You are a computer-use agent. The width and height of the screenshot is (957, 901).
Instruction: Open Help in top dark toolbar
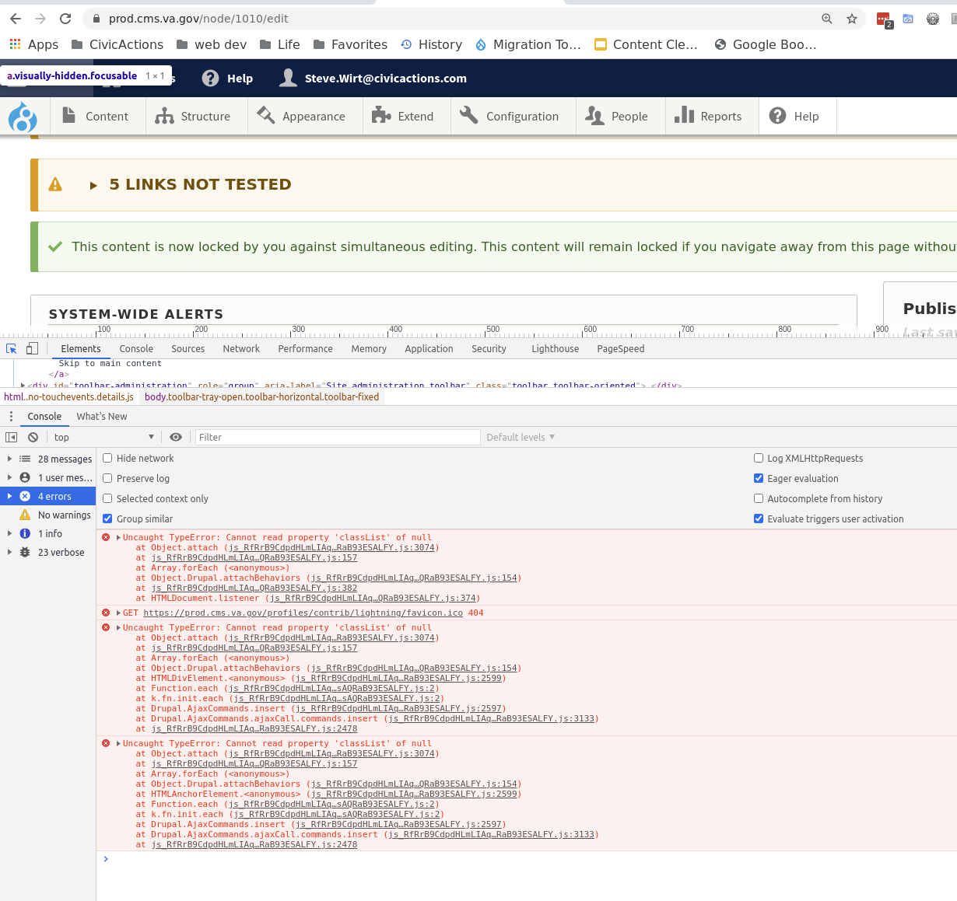pyautogui.click(x=227, y=79)
